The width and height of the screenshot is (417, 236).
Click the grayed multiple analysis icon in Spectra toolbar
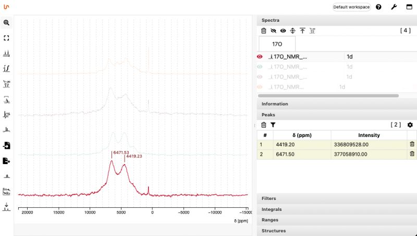[312, 31]
